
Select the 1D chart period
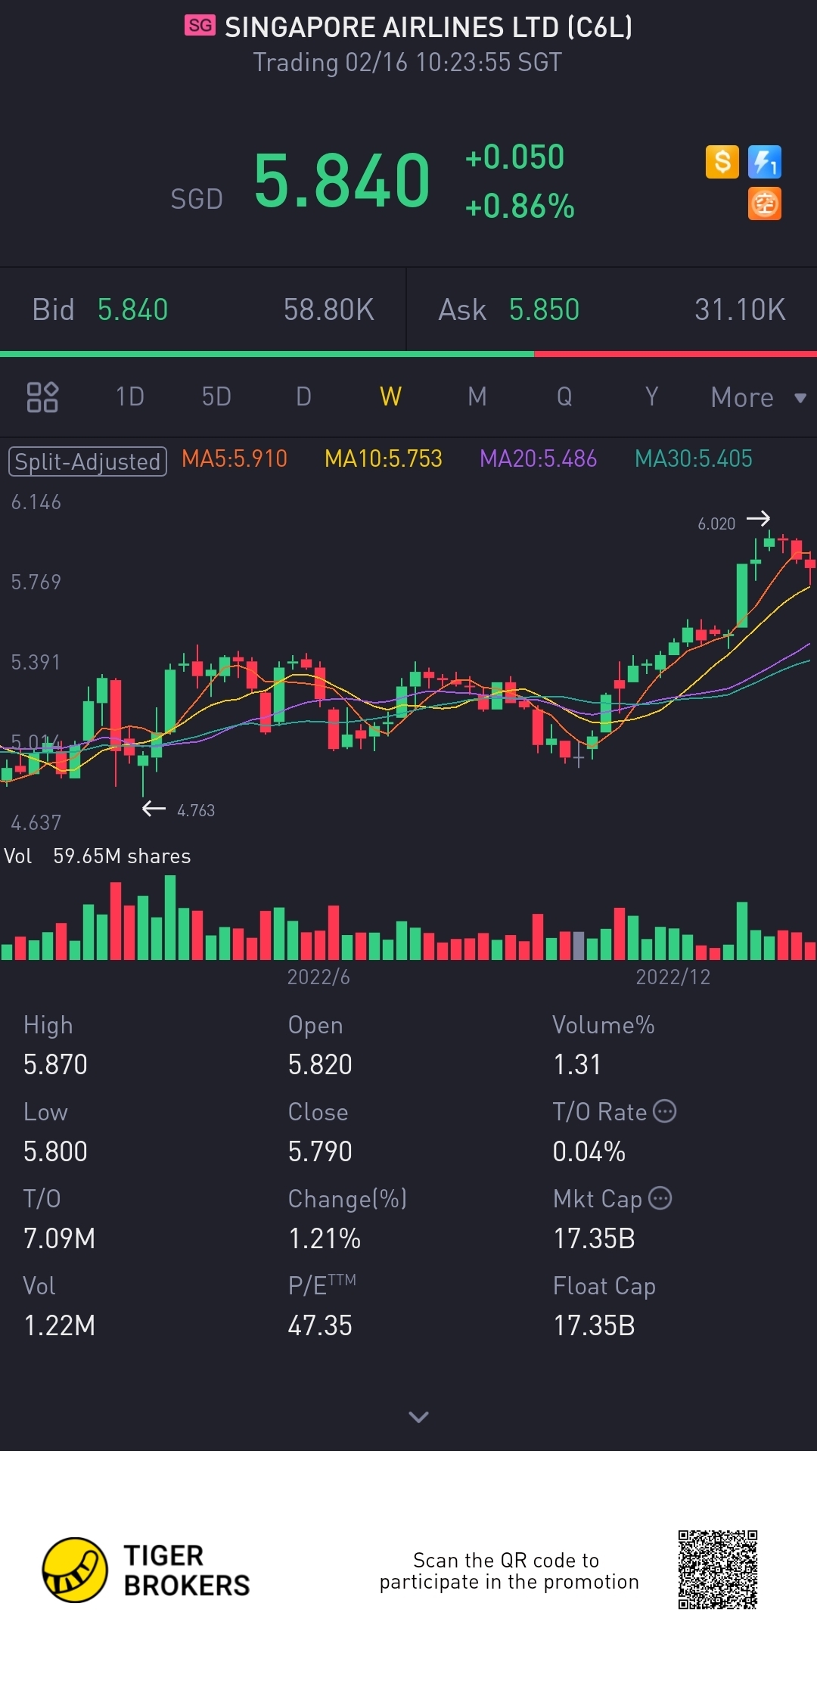click(x=129, y=396)
